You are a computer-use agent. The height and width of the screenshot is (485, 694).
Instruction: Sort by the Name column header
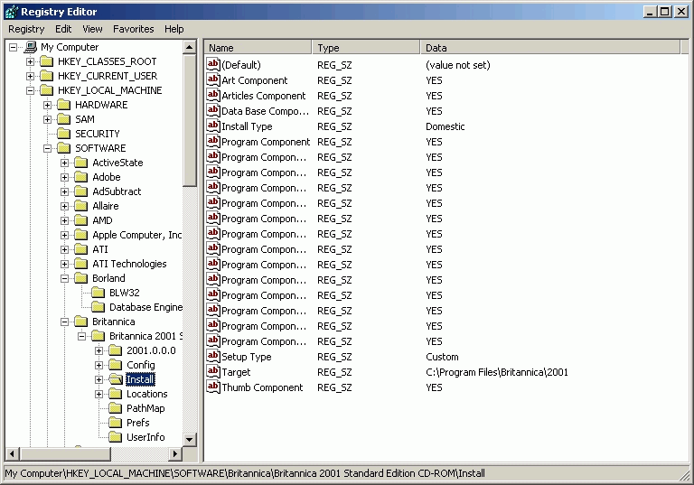click(x=258, y=47)
